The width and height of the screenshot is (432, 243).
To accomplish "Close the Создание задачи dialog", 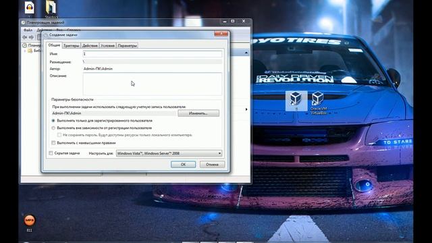I will tap(221, 34).
